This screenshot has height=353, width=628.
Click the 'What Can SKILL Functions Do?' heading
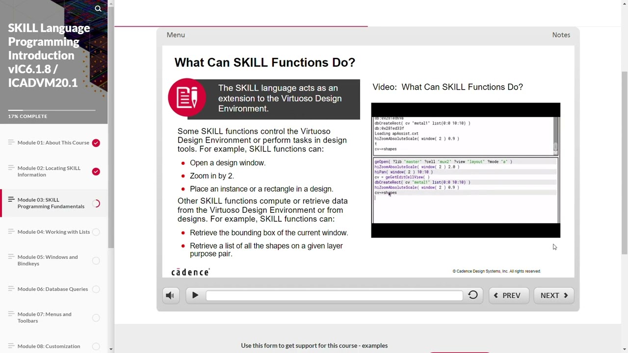(265, 62)
